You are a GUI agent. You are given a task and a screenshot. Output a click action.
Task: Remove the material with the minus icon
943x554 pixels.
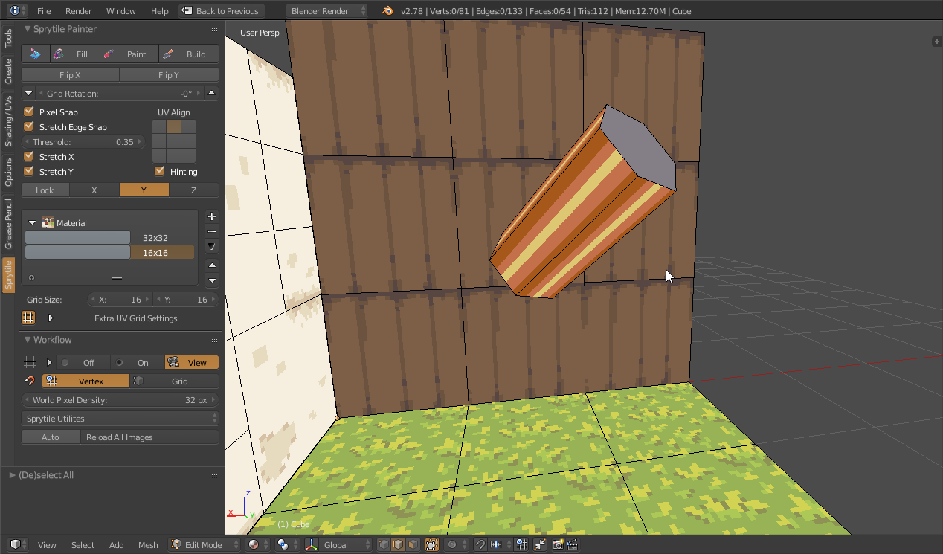212,231
